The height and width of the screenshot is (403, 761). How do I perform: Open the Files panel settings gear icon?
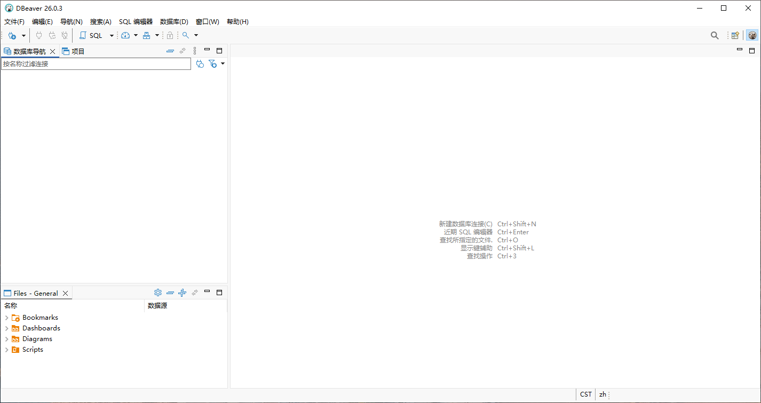[x=157, y=293]
